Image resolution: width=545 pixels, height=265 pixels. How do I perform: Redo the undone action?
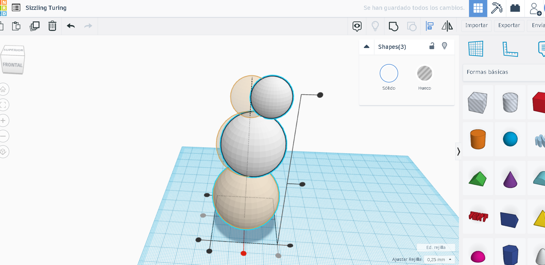tap(88, 26)
